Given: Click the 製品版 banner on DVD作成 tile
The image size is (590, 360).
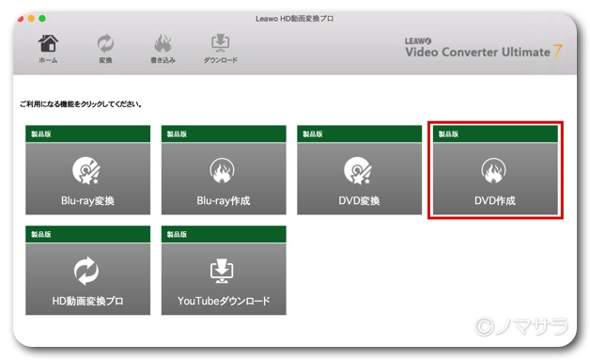Looking at the screenshot, I should pyautogui.click(x=495, y=133).
